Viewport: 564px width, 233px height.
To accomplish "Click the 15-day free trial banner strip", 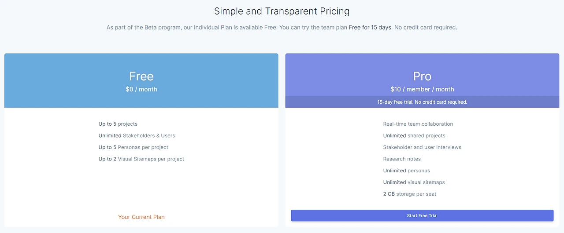I will point(422,102).
